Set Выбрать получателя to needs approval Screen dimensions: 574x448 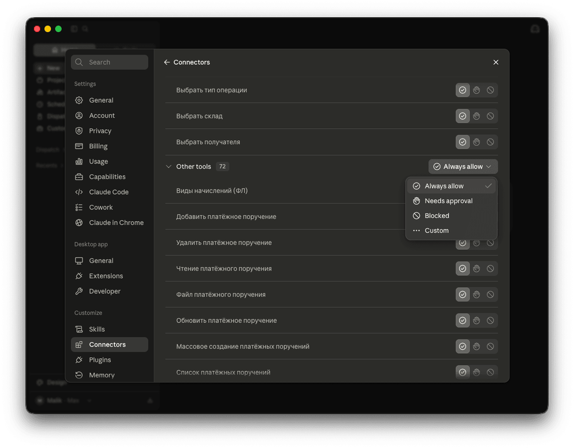(x=476, y=142)
